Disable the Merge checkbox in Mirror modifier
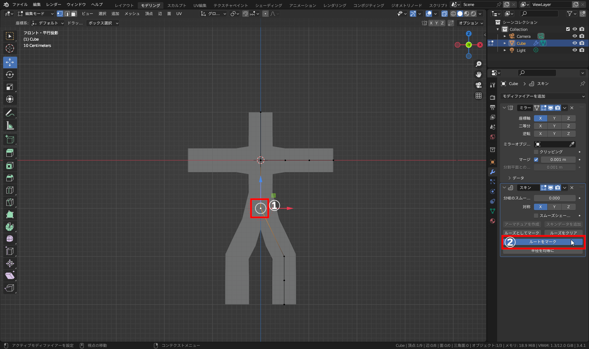589x349 pixels. click(x=536, y=160)
